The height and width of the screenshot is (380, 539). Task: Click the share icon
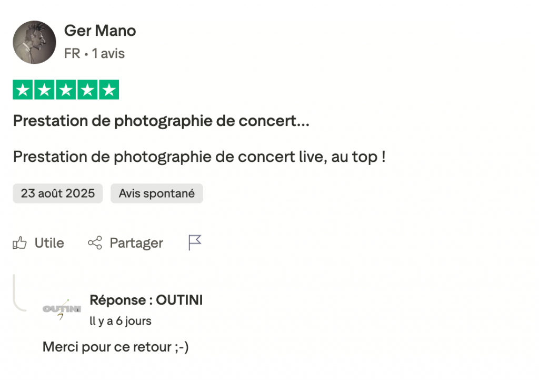coord(95,243)
